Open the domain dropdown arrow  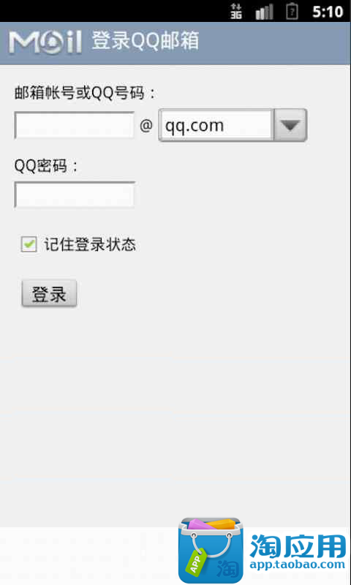pos(290,125)
